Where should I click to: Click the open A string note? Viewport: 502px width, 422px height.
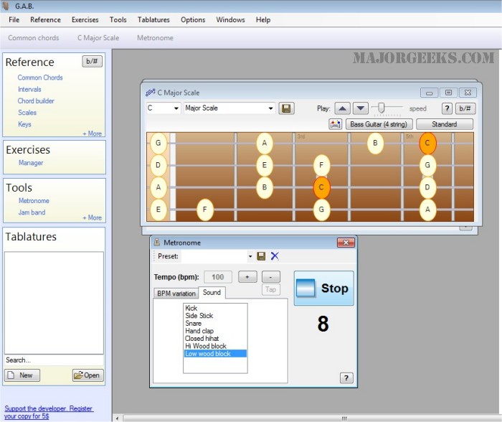[x=158, y=187]
